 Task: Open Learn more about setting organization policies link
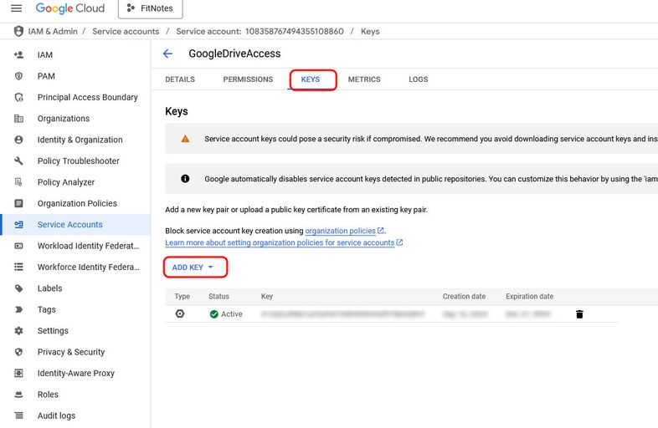(x=280, y=242)
